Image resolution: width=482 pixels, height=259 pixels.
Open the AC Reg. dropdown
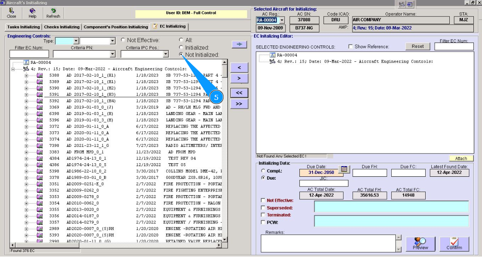[x=281, y=20]
